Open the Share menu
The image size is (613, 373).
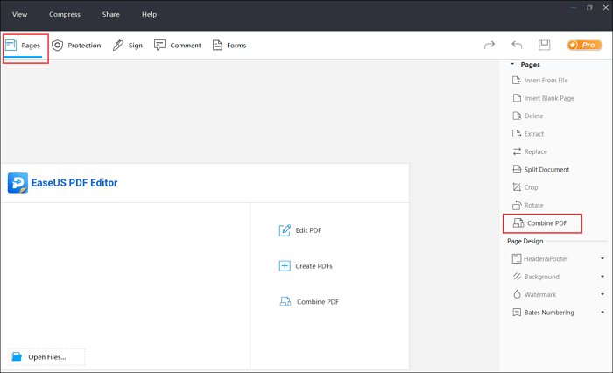110,15
